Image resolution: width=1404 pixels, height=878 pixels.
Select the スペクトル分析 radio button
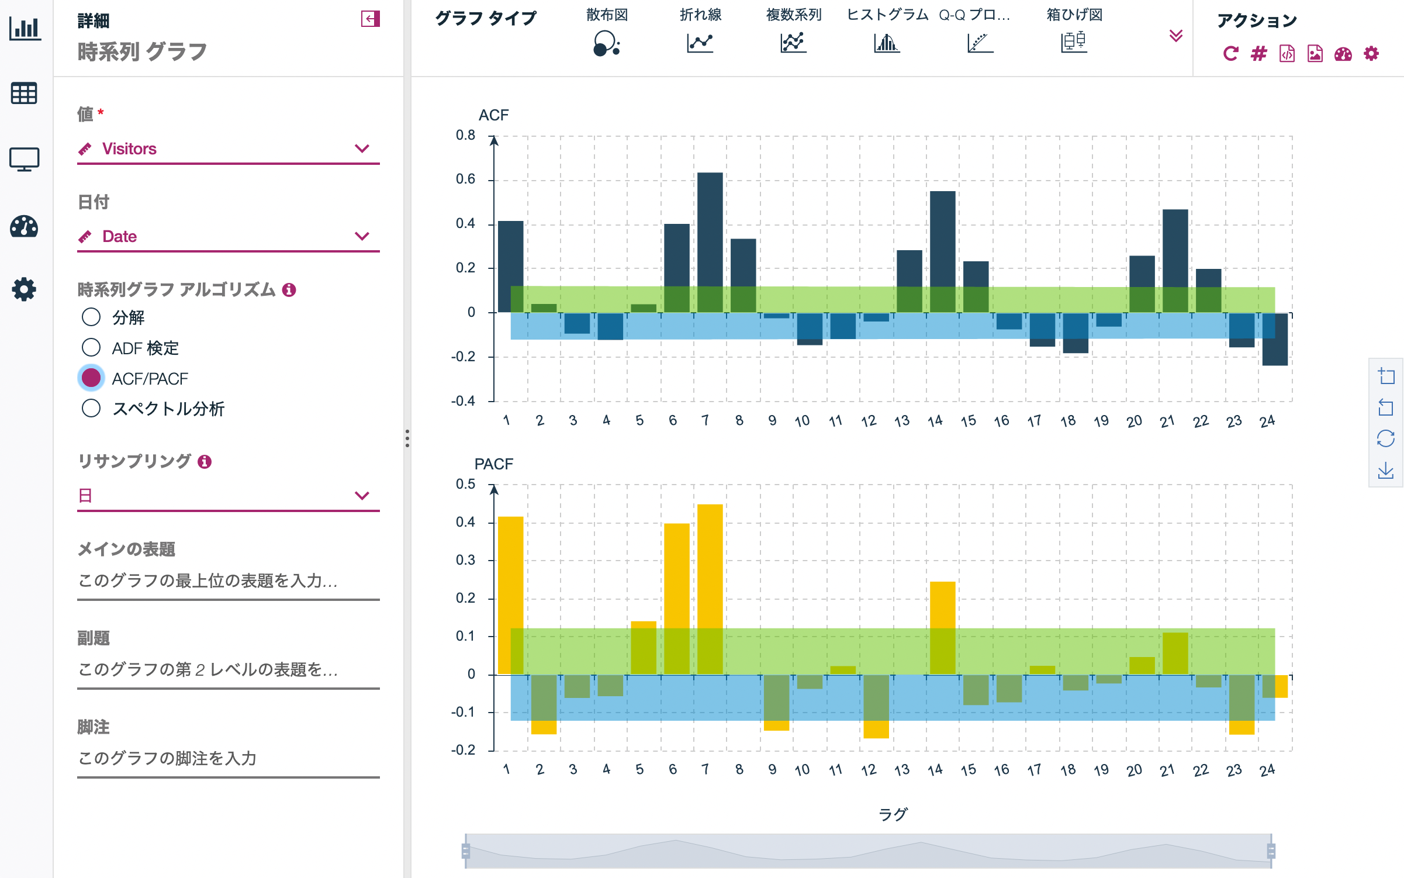pyautogui.click(x=91, y=409)
